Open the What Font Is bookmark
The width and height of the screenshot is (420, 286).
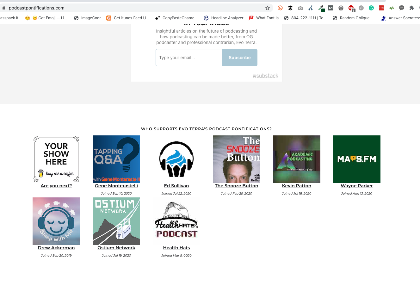tap(264, 18)
